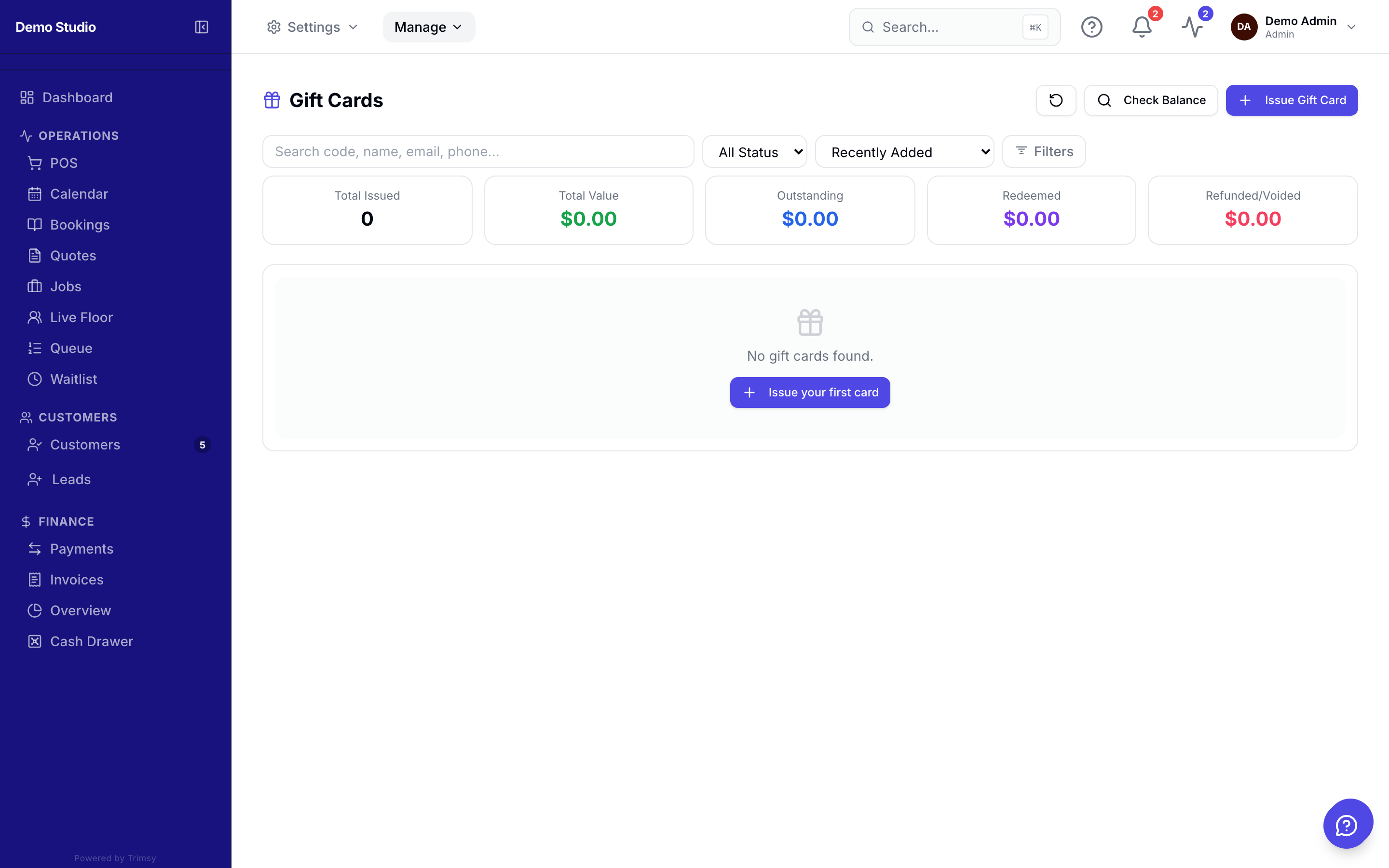Expand the Manage dropdown menu
Image resolution: width=1389 pixels, height=868 pixels.
(429, 27)
